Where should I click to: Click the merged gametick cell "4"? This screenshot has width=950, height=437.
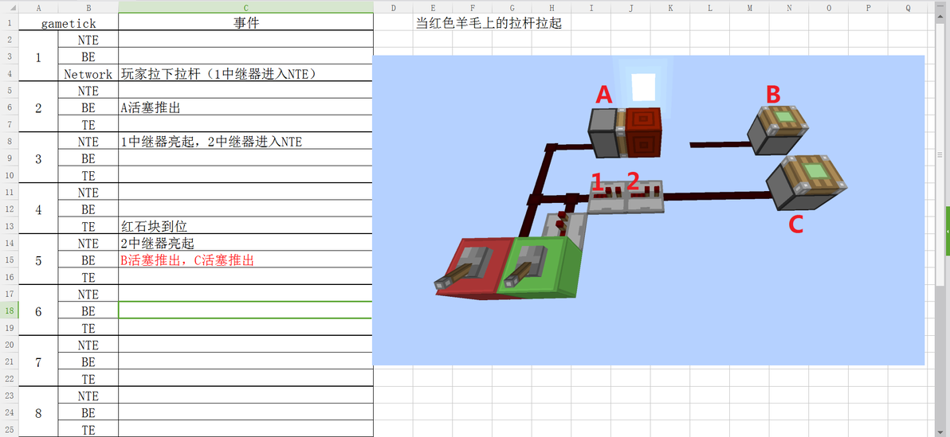[x=39, y=209]
